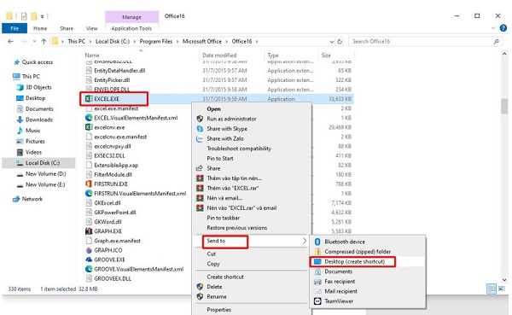Switch to the View ribbon tab
The height and width of the screenshot is (315, 512).
pos(92,28)
